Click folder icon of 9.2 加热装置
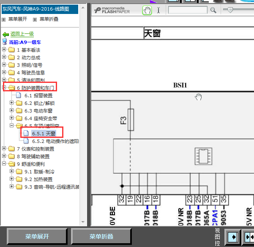This screenshot has width=254, height=247. [19, 179]
